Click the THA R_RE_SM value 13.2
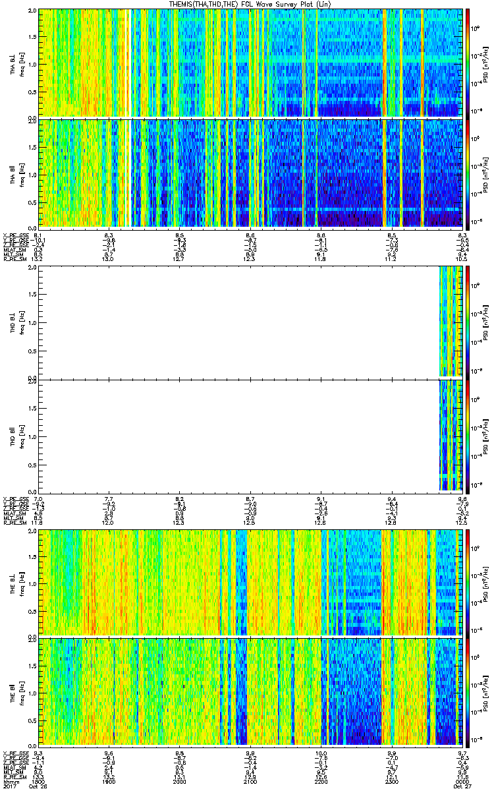This screenshot has height=791, width=494. pos(38,260)
